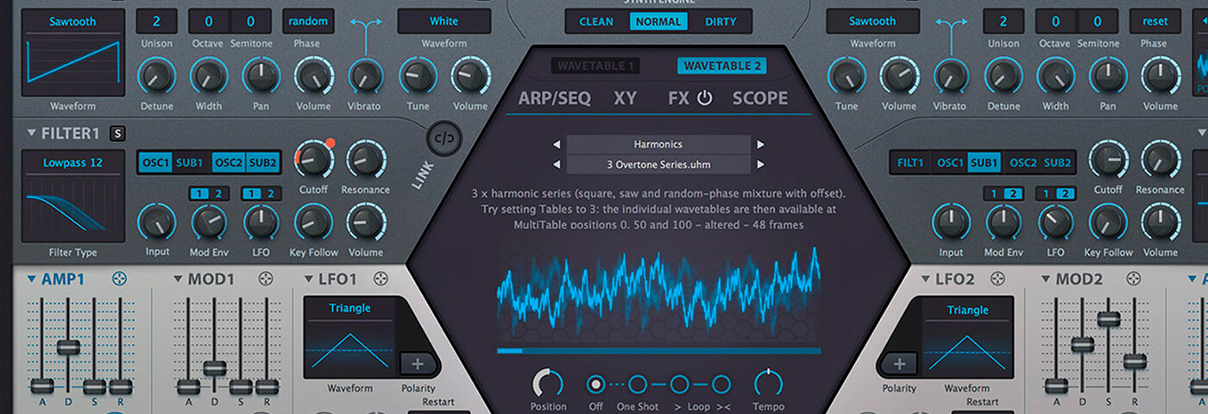The height and width of the screenshot is (414, 1208).
Task: Click the LFO1 Polarity plus button
Action: (418, 363)
